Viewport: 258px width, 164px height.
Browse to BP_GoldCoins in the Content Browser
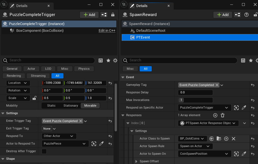click(x=219, y=139)
